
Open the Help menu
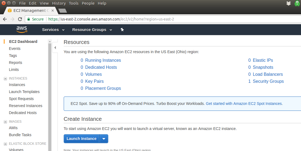click(x=102, y=3)
